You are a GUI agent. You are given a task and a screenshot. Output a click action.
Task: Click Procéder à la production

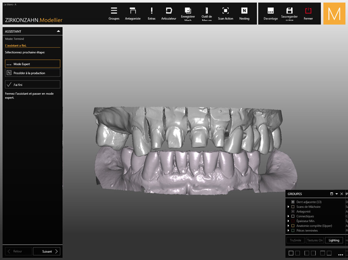pyautogui.click(x=32, y=72)
